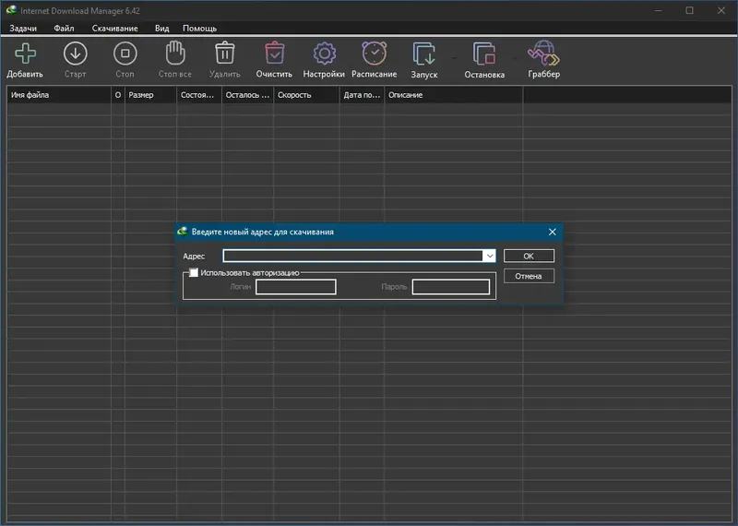Click the Скорость column header
Viewport: 738px width, 526px height.
coord(306,95)
